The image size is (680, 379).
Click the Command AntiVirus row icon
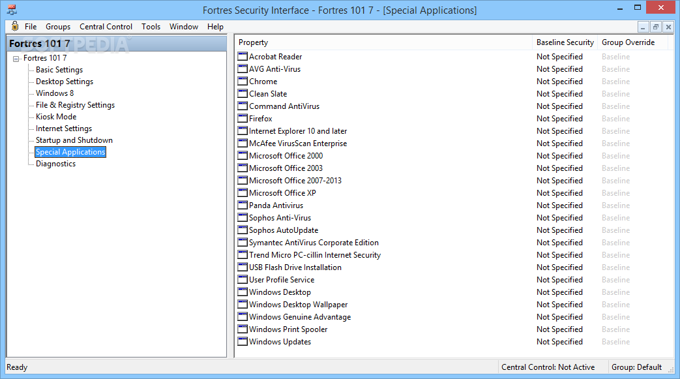point(243,106)
